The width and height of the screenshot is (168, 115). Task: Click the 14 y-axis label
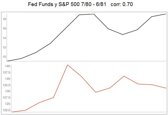click(x=4, y=38)
